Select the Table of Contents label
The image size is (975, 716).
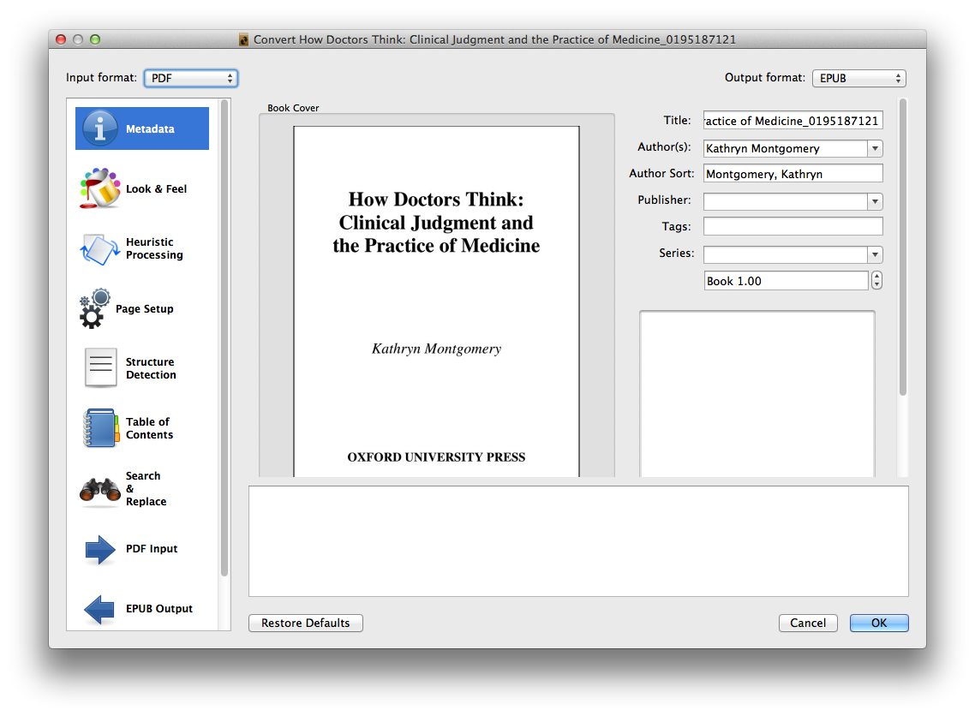pyautogui.click(x=149, y=428)
